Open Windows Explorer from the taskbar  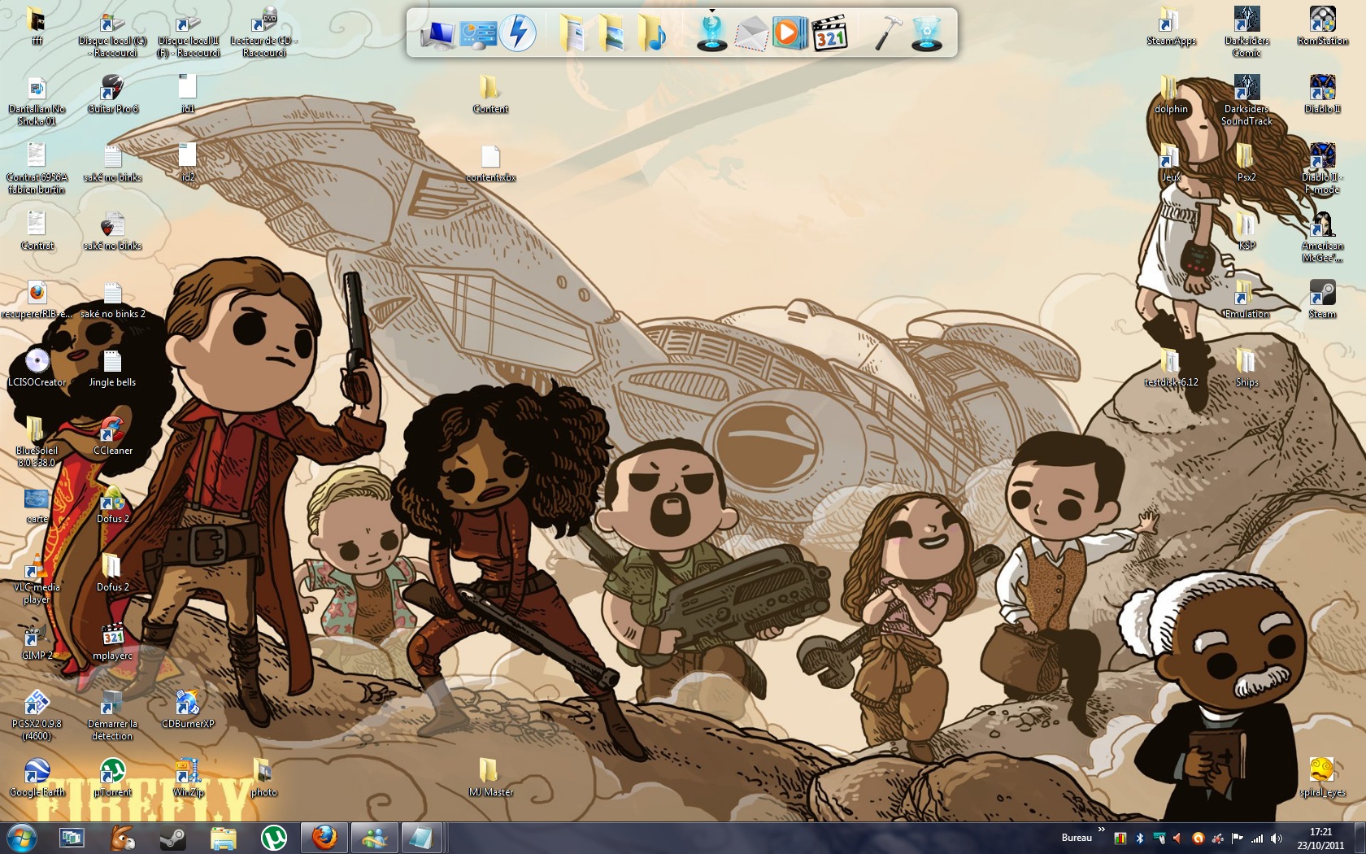[223, 838]
